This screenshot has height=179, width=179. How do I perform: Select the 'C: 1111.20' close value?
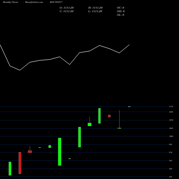tap(67, 11)
